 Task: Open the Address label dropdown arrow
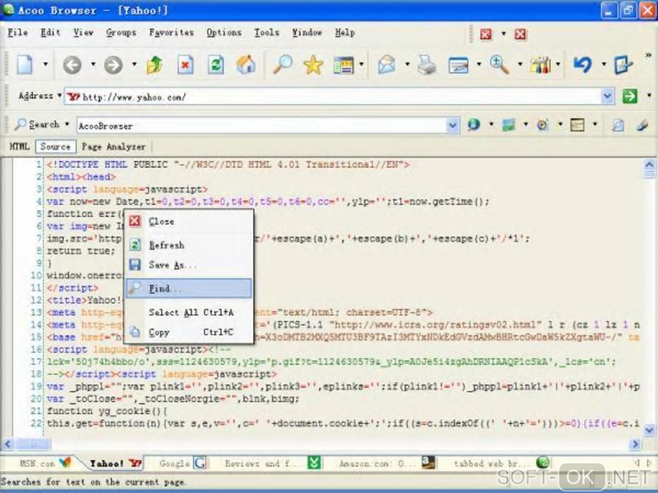coord(59,95)
